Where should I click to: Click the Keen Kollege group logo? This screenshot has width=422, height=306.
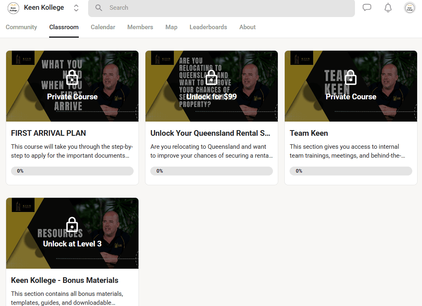[13, 8]
